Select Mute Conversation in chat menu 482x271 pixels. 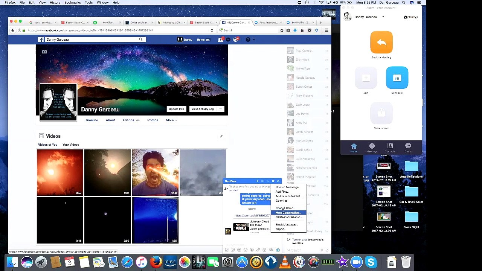pyautogui.click(x=288, y=213)
